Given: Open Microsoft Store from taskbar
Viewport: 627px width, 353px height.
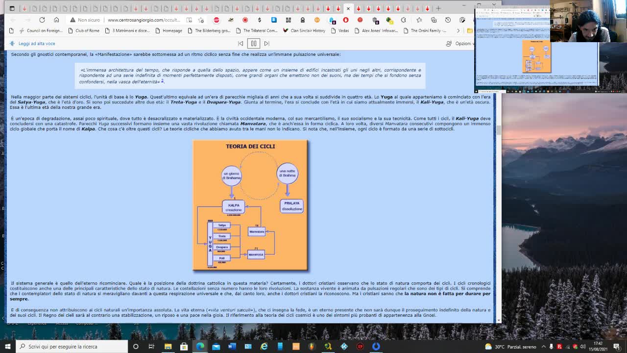Looking at the screenshot, I should click(x=184, y=346).
